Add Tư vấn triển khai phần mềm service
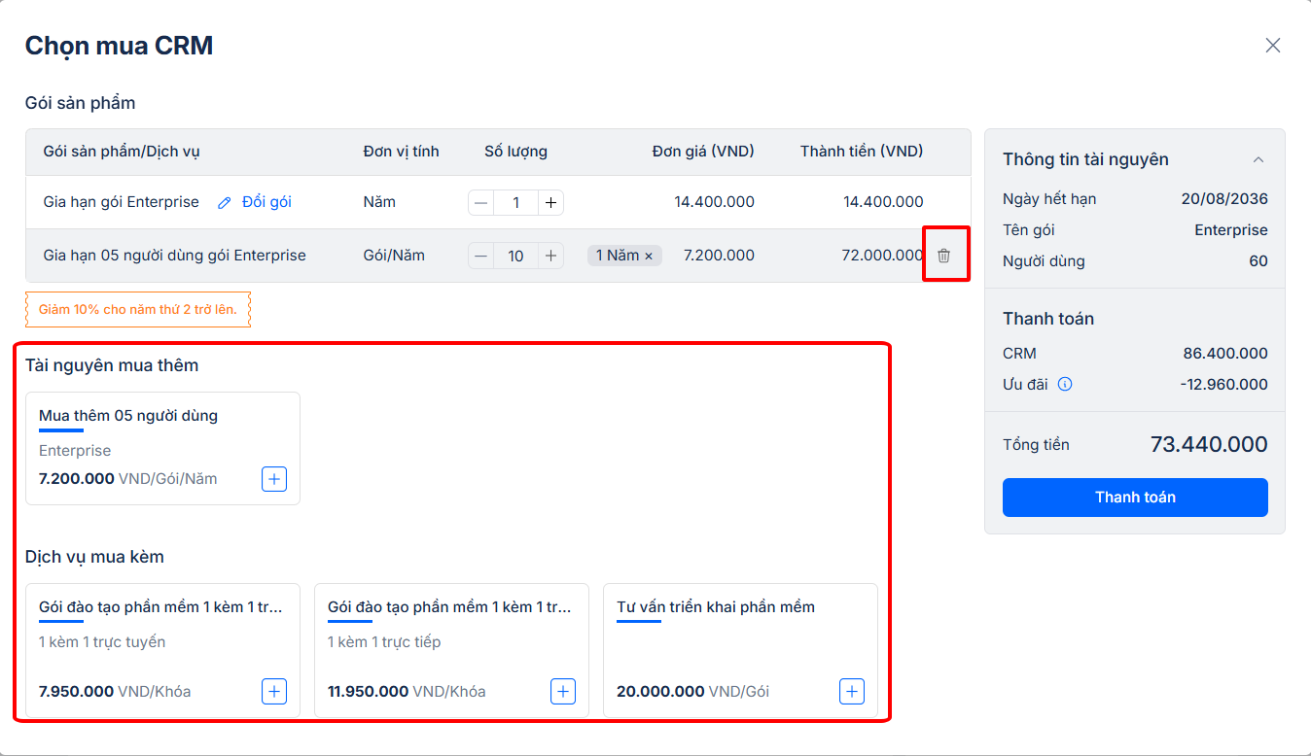The height and width of the screenshot is (756, 1311). coord(852,692)
